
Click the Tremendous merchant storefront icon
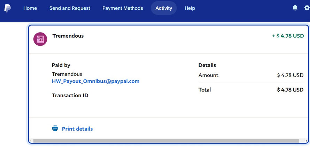40,39
